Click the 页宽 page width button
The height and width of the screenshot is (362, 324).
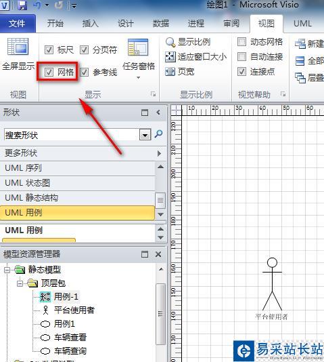pos(180,72)
